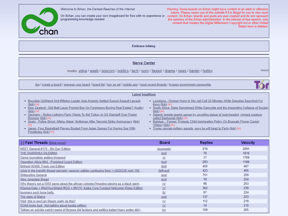This screenshot has height=216, width=288.
Task: Switch Nerve Center to weeb mode
Action: pos(94,71)
